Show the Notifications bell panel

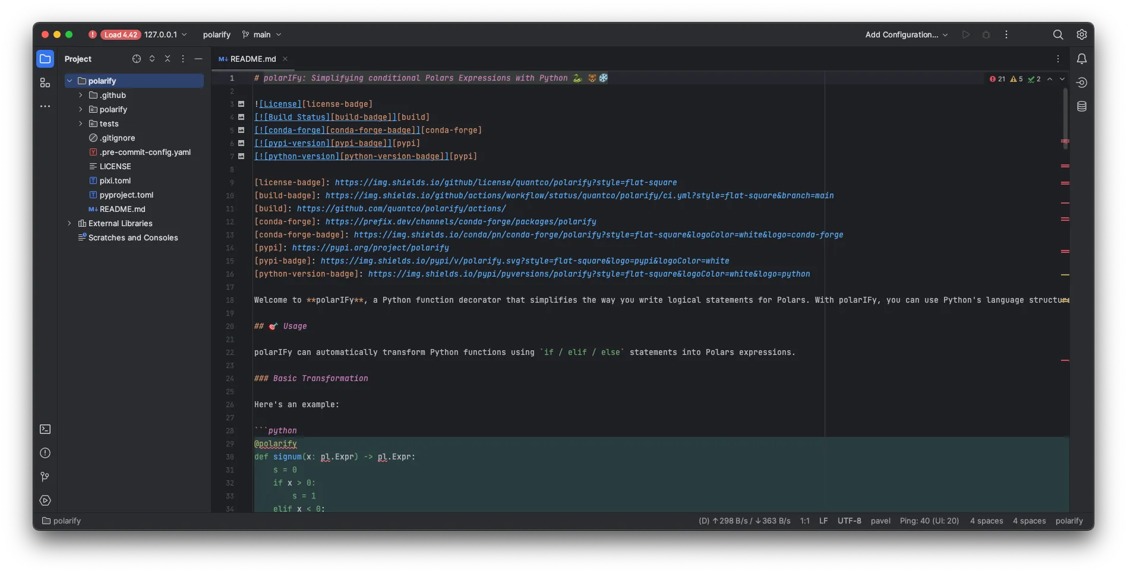click(1082, 59)
